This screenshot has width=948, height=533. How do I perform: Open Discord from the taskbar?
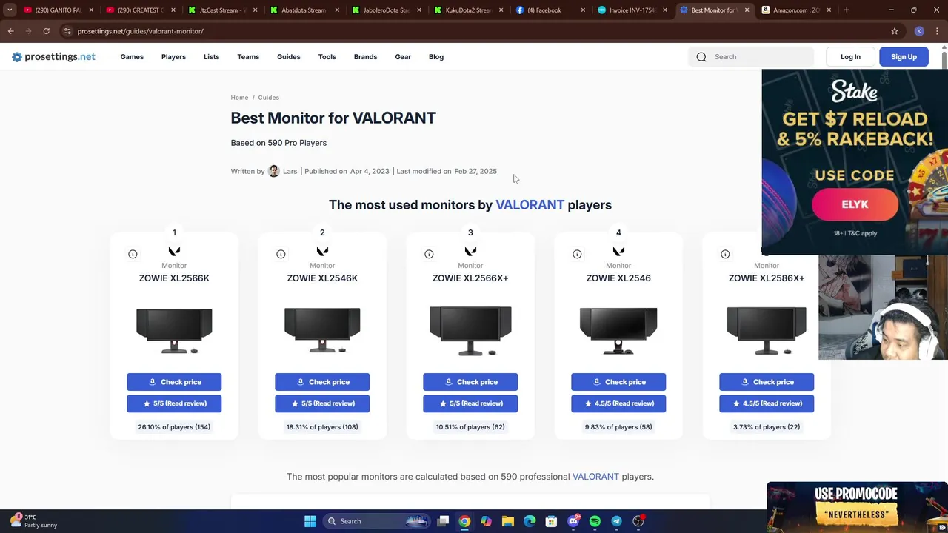click(573, 521)
